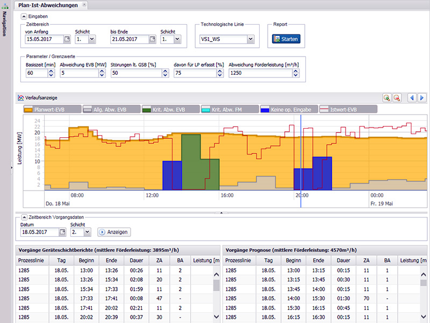Sort Prognose table by ZA column

click(367, 261)
